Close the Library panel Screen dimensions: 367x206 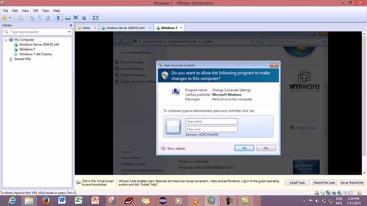(71, 25)
